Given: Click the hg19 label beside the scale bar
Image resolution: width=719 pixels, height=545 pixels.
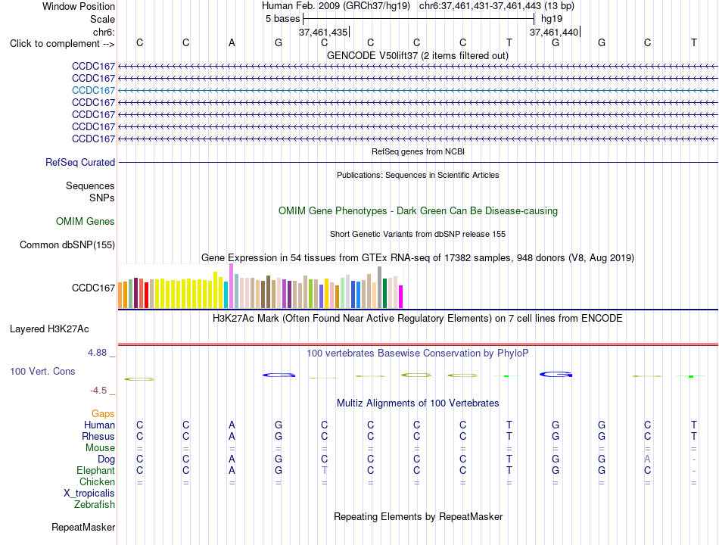Looking at the screenshot, I should [x=552, y=19].
